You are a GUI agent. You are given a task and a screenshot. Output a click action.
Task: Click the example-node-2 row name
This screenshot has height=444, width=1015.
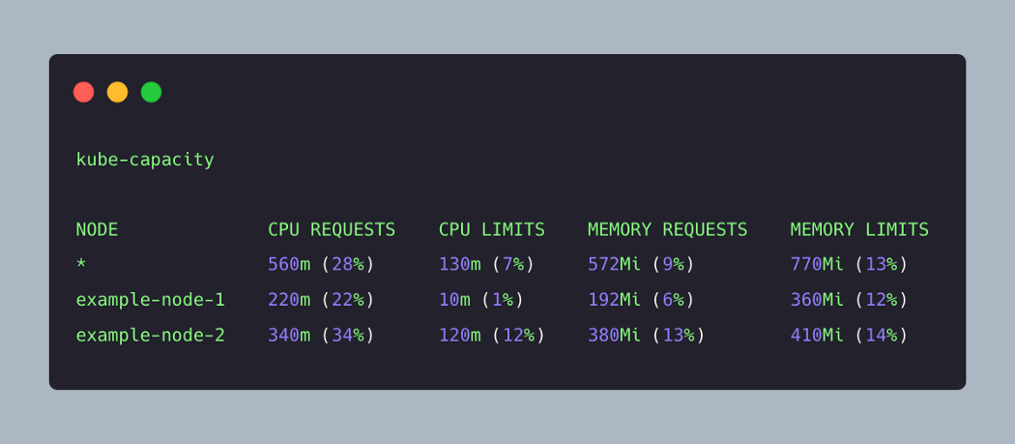tap(150, 335)
